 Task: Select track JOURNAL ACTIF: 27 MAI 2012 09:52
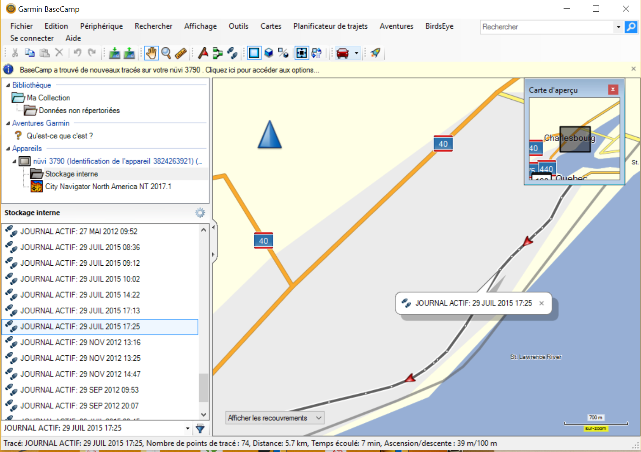100,231
